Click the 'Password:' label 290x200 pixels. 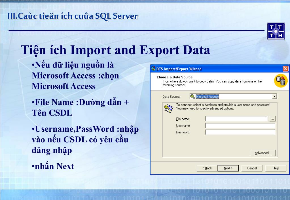[183, 132]
